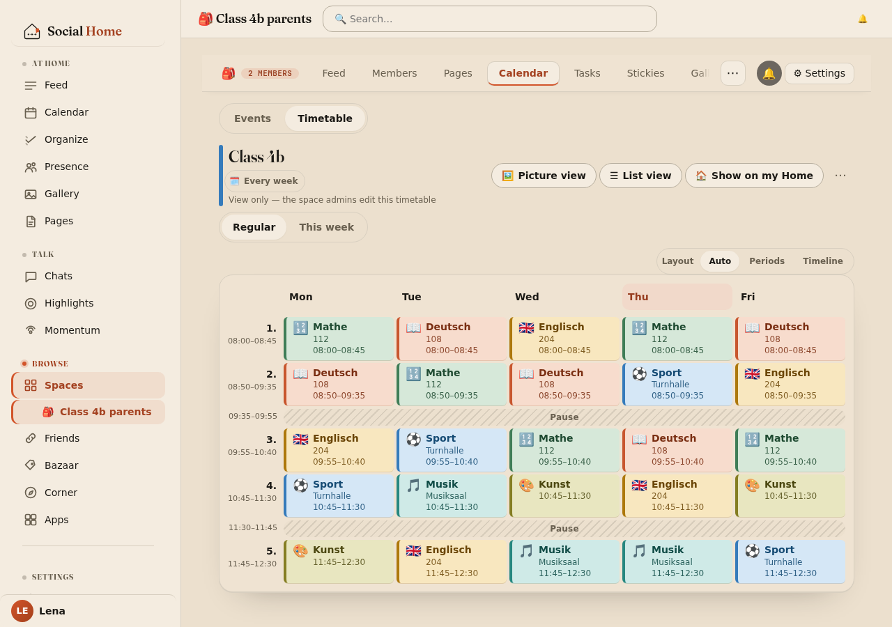This screenshot has height=627, width=892.
Task: Click the notification bell in top bar
Action: click(863, 19)
